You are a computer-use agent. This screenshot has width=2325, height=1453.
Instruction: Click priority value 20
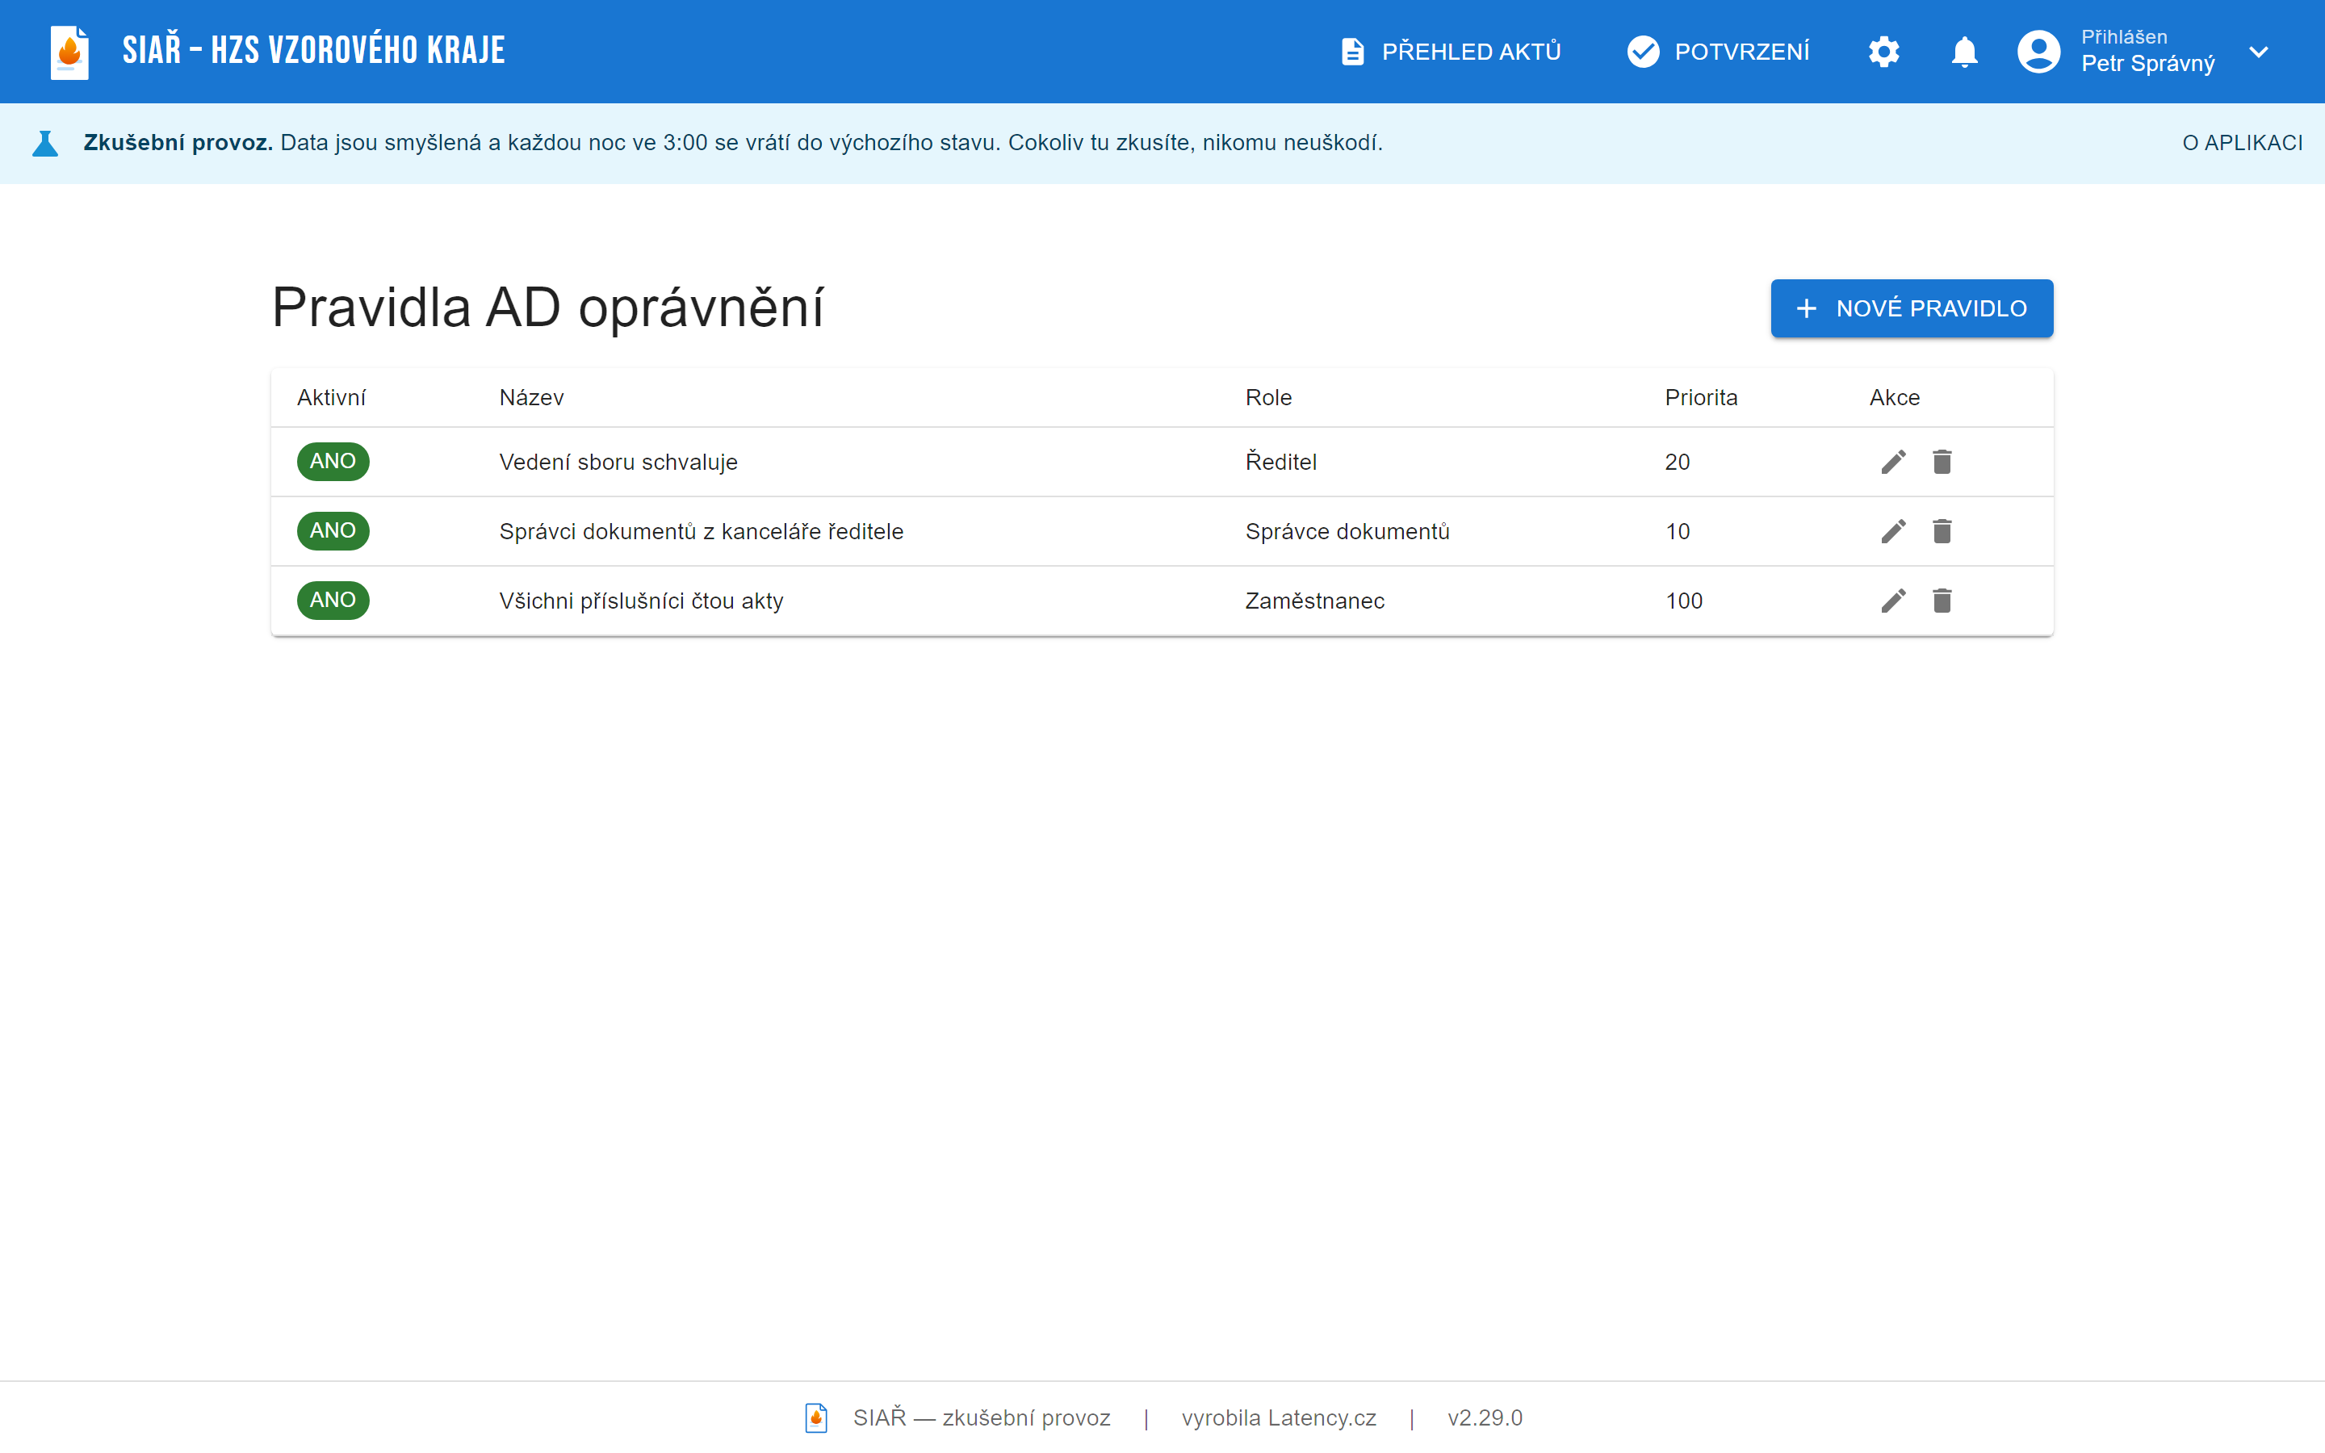pos(1677,463)
